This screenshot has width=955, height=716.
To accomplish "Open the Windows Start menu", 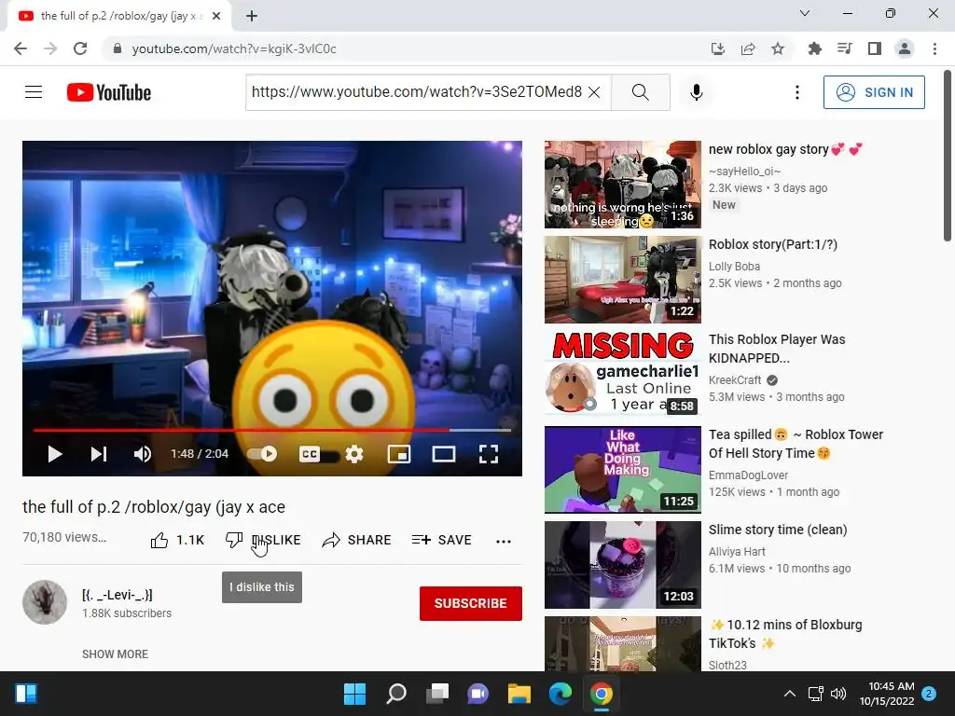I will [x=354, y=694].
